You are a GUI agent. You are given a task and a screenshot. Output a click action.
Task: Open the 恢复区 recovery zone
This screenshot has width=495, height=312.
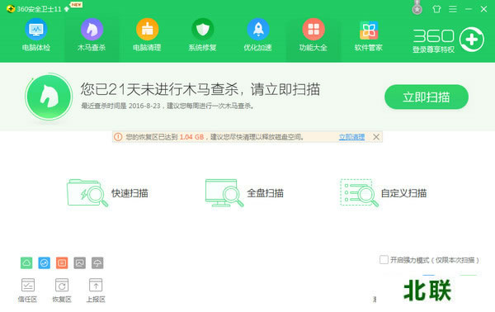point(62,291)
